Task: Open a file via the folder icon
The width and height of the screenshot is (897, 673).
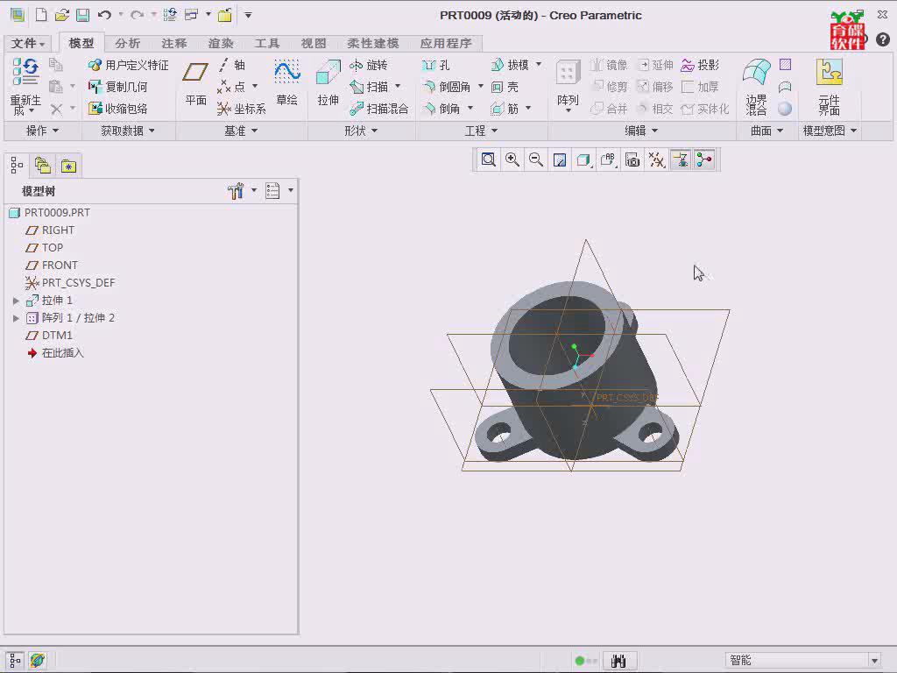Action: point(62,15)
